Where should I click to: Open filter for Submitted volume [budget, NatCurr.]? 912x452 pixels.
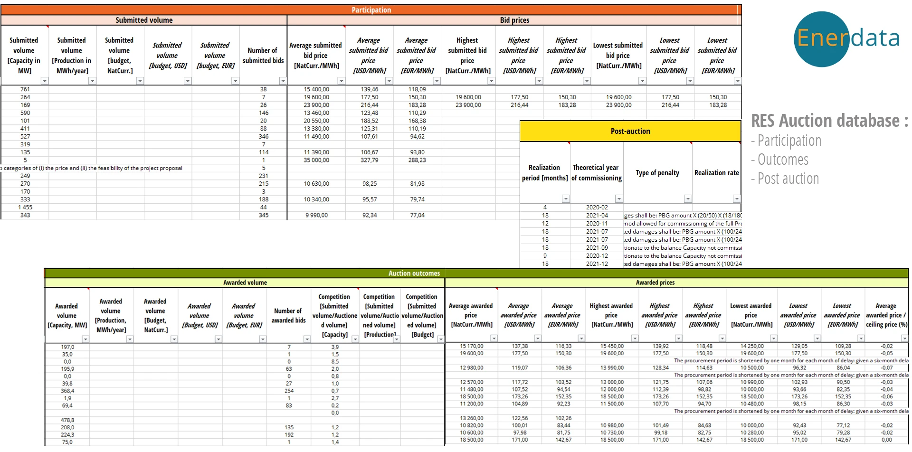pos(140,81)
